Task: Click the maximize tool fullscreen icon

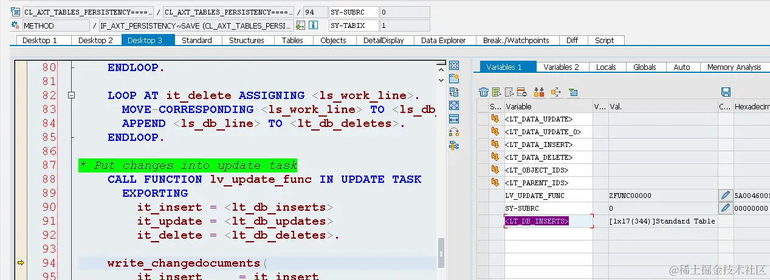Action: [x=454, y=106]
